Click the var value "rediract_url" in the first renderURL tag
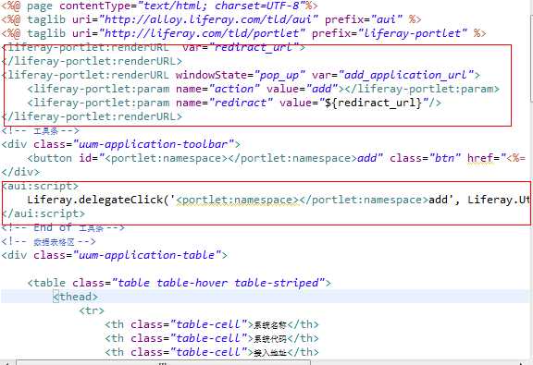The image size is (533, 365). pyautogui.click(x=254, y=47)
